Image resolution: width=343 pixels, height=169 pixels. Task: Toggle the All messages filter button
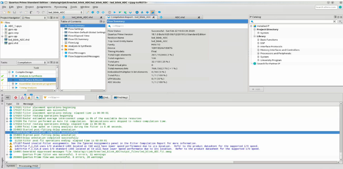point(7,98)
